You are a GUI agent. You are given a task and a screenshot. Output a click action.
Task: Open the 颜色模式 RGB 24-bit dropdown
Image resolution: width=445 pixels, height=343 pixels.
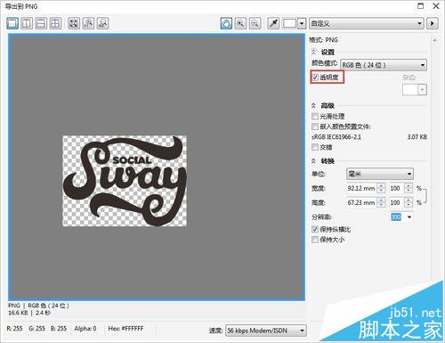(384, 65)
